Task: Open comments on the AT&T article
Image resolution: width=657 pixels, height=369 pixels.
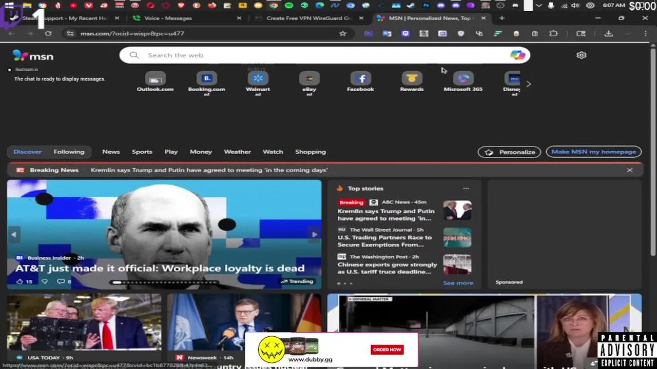Action: (x=64, y=281)
